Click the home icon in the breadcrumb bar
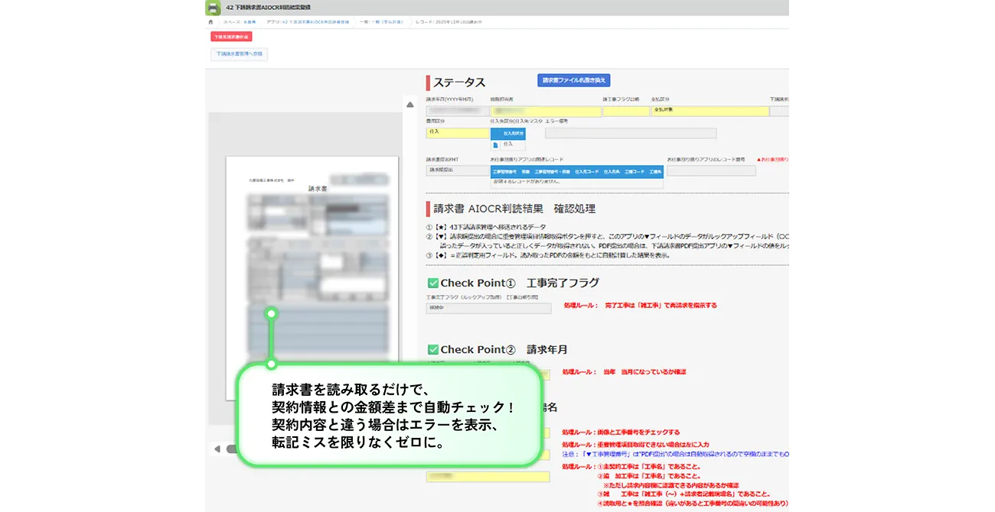 pyautogui.click(x=211, y=22)
